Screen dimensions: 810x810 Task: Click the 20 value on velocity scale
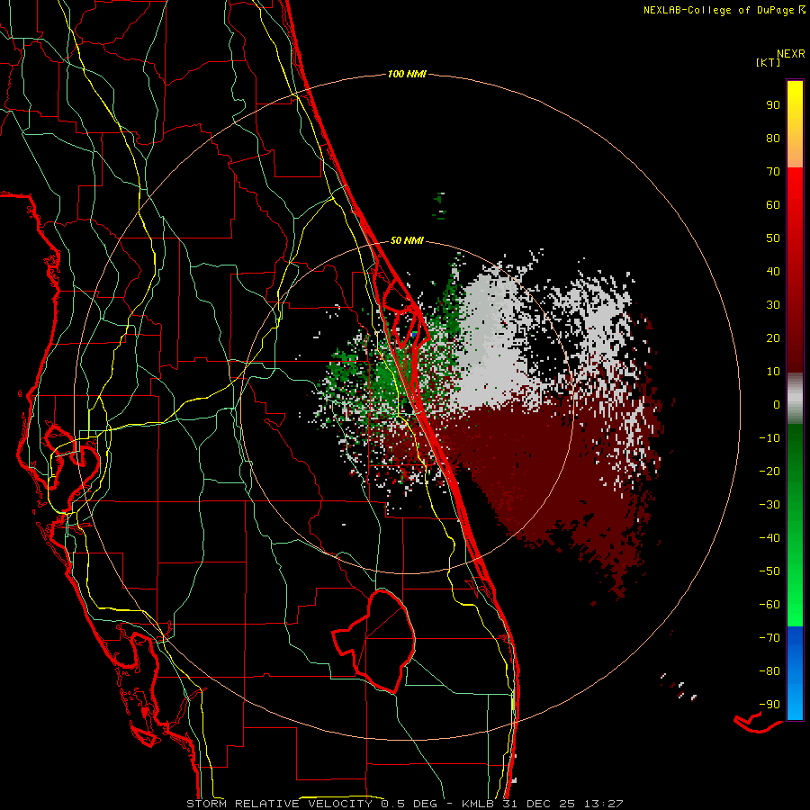[773, 338]
